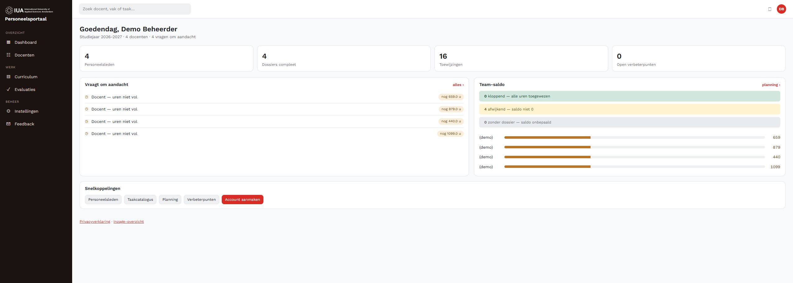Open the 'alles ›' link
Image resolution: width=793 pixels, height=283 pixels.
pos(458,85)
